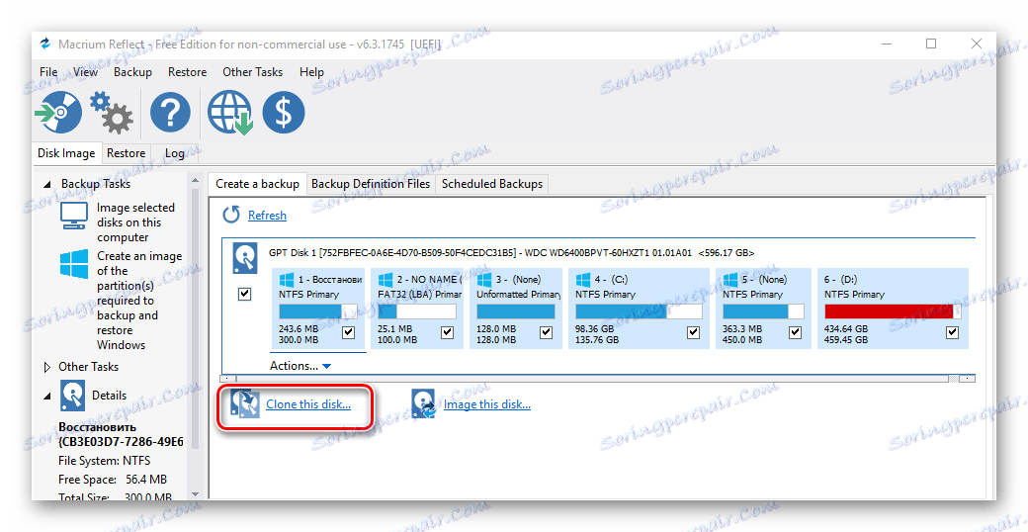1028x532 pixels.
Task: Open settings via the gears icon
Action: tap(112, 112)
